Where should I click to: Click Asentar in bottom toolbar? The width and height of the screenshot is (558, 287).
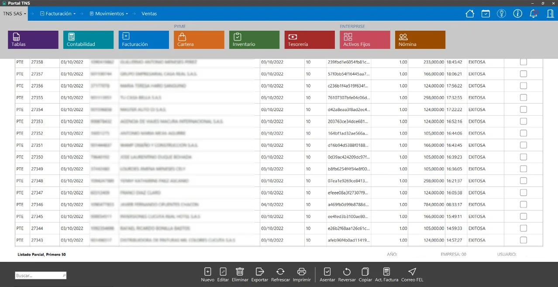[327, 274]
